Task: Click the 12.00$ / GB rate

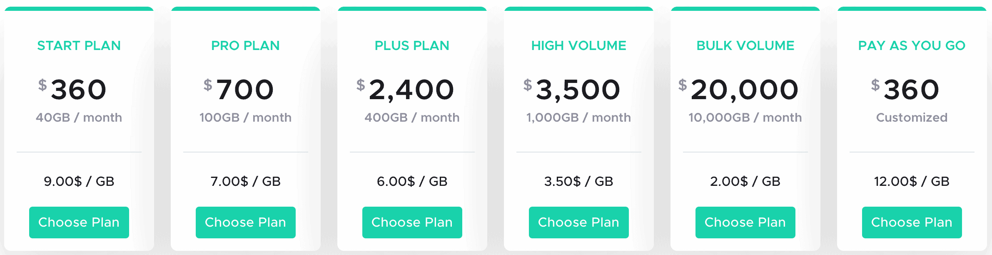Action: tap(912, 181)
